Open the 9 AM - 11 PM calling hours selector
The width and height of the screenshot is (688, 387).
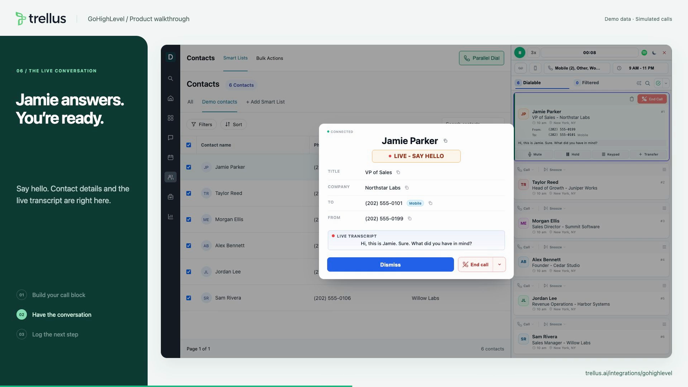[640, 68]
